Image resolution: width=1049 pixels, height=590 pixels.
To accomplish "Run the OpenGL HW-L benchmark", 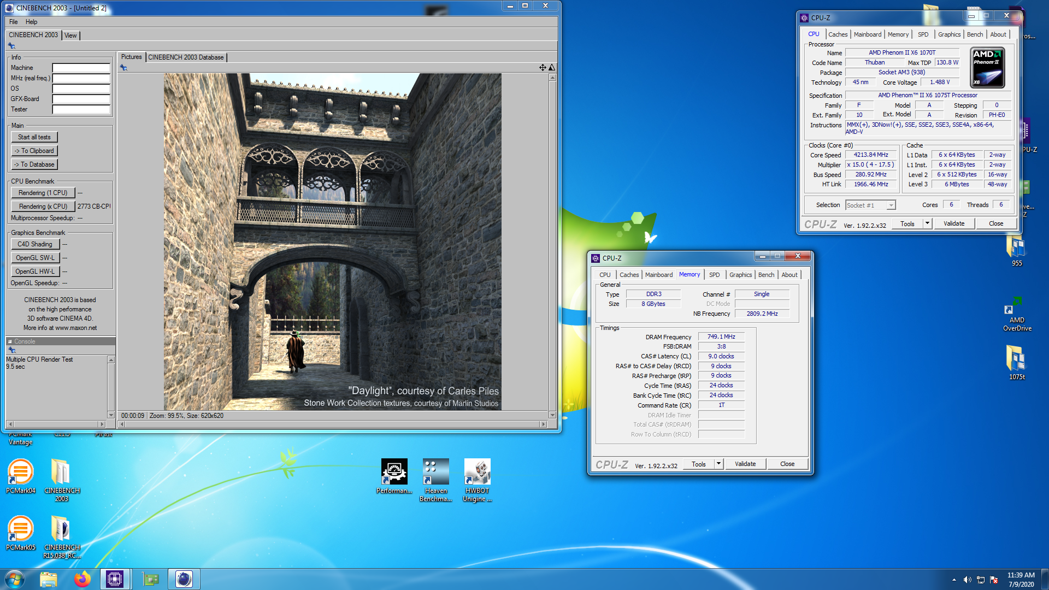I will point(35,272).
